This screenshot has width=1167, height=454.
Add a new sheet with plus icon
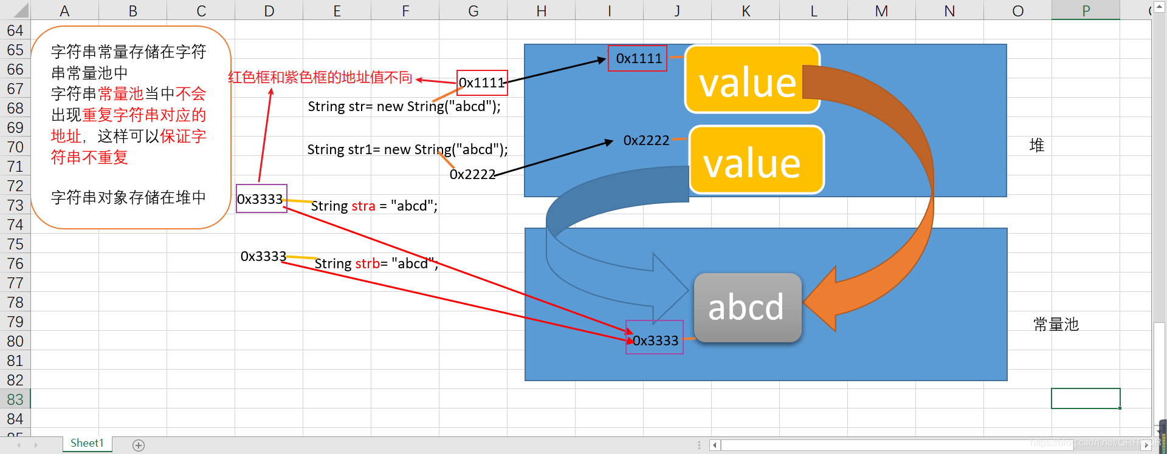pyautogui.click(x=139, y=446)
